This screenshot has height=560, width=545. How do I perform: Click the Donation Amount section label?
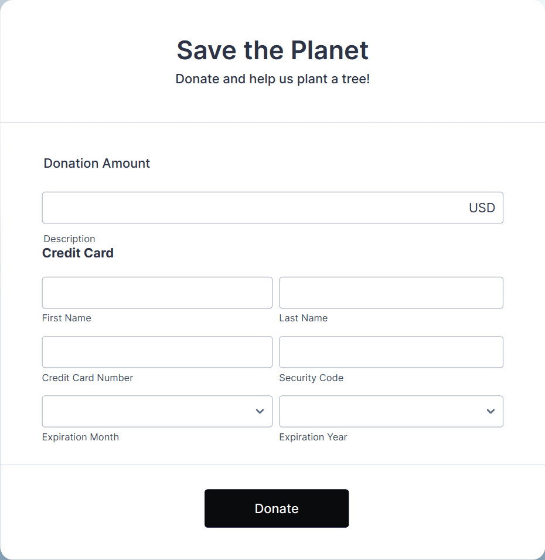point(97,163)
